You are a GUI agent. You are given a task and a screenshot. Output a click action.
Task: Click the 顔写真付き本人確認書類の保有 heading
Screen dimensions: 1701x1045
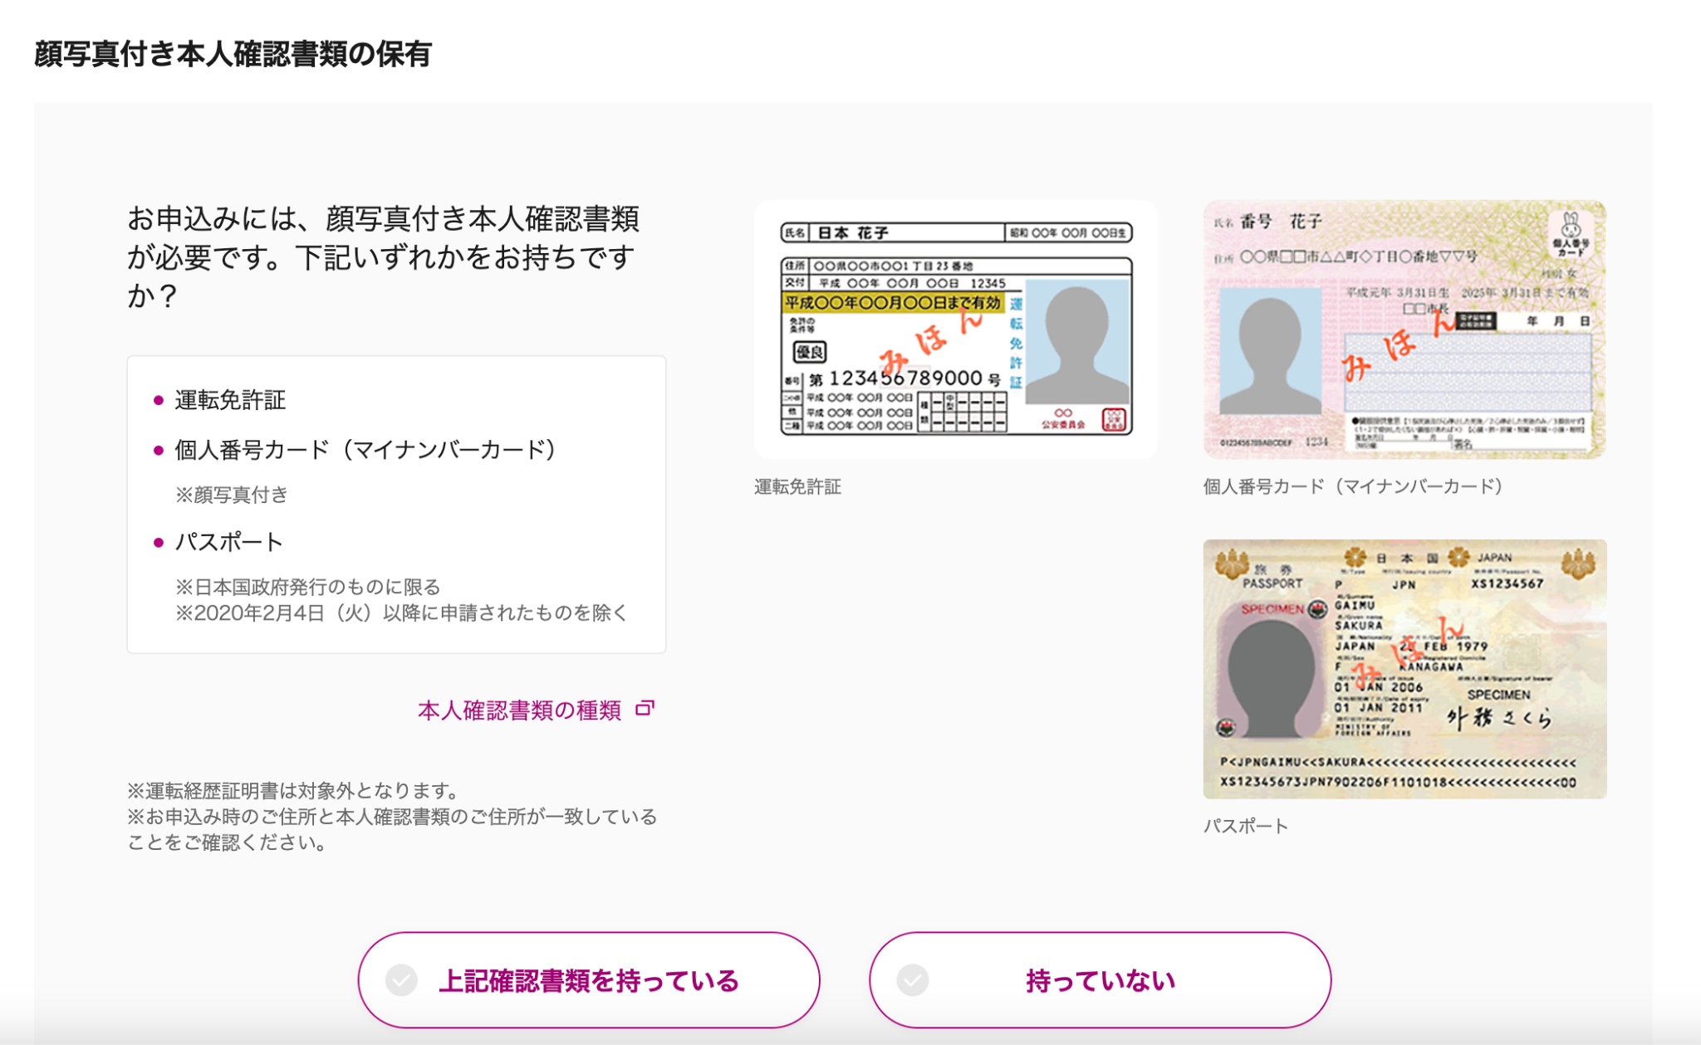(233, 54)
